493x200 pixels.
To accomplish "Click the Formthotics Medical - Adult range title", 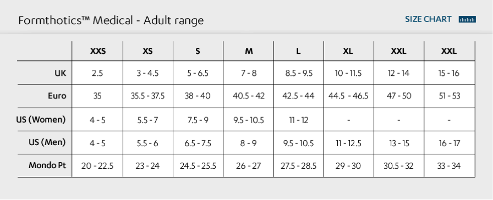I will pos(111,21).
